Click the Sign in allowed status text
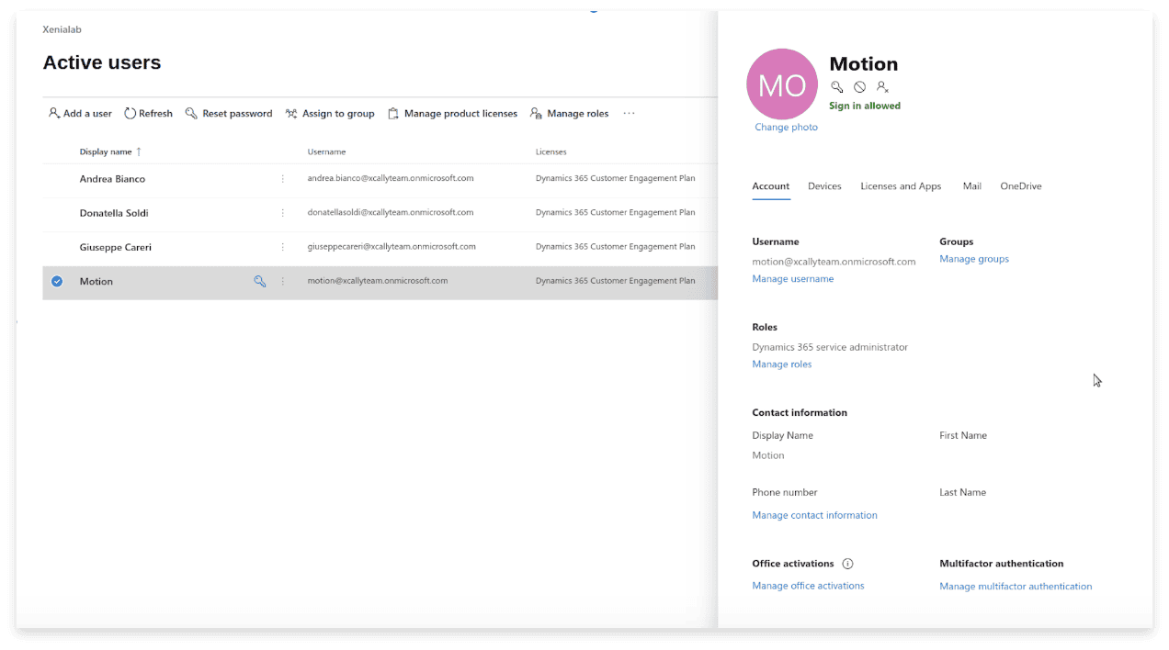 (x=865, y=106)
